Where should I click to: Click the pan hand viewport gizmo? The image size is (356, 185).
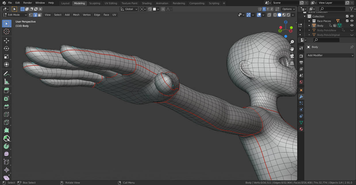[x=292, y=49]
